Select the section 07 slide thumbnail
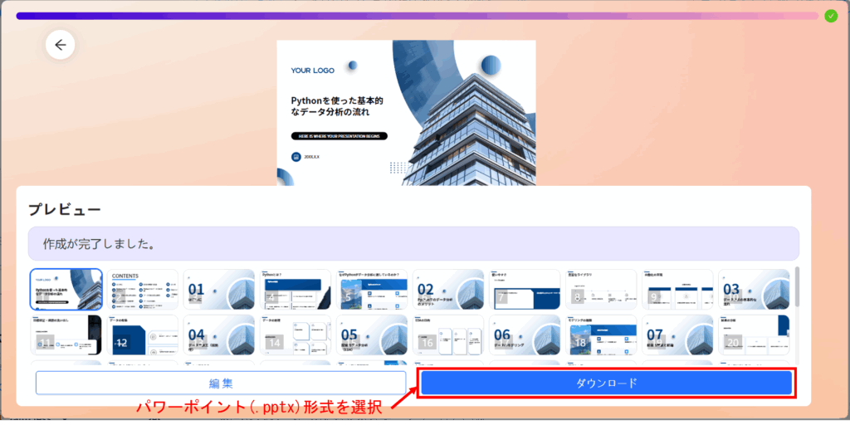Screen dimensions: 850x425 point(677,335)
